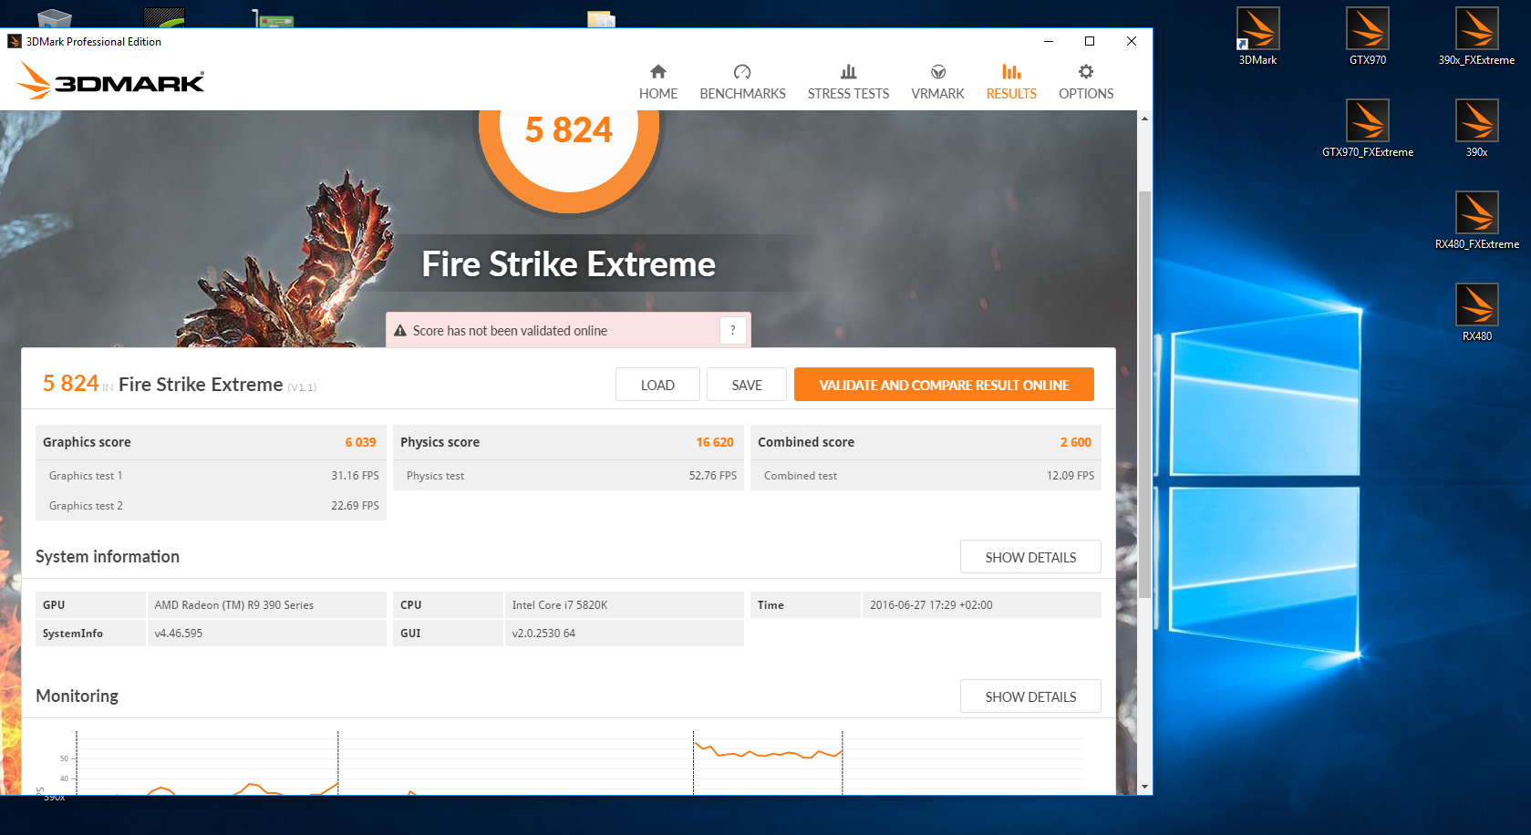Click the scrollbar down arrow
The image size is (1531, 835).
pyautogui.click(x=1144, y=787)
